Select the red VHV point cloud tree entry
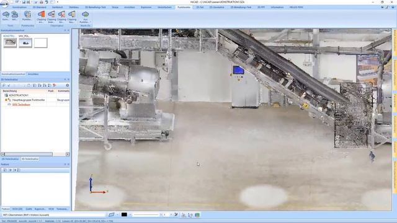The width and height of the screenshot is (397, 223). pyautogui.click(x=21, y=105)
